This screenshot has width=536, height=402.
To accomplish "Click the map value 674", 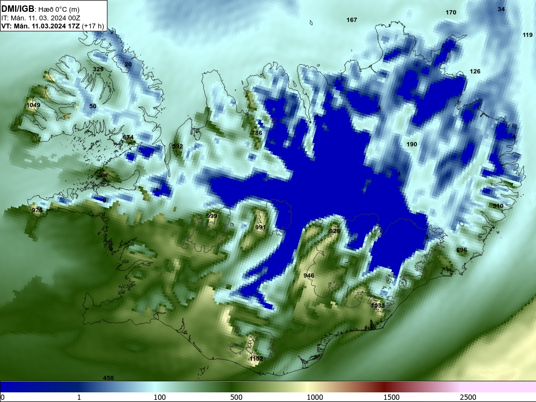I will pos(128,137).
